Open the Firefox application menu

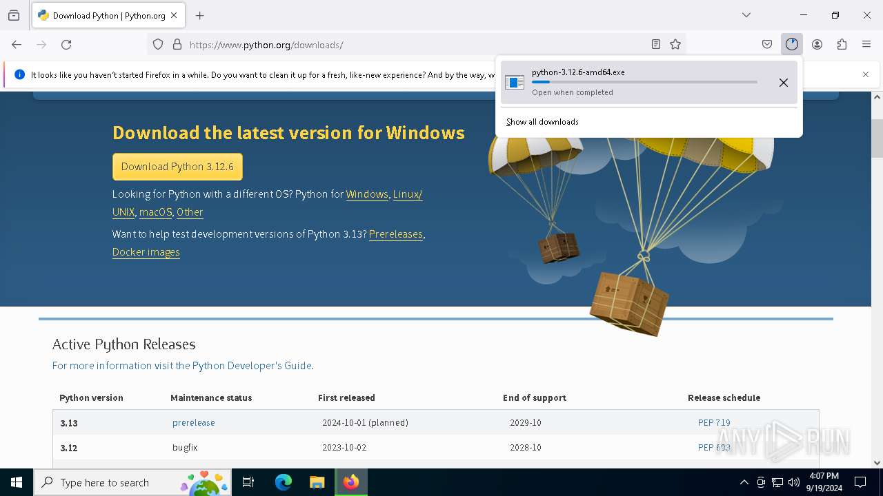click(866, 45)
